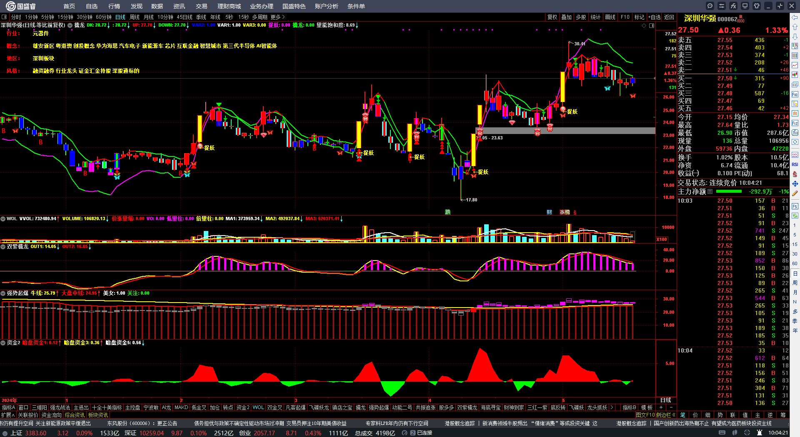Switch to the 周线 period tab
The image size is (800, 437).
pos(135,17)
